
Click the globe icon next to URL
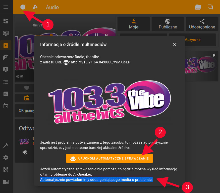pos(66,62)
